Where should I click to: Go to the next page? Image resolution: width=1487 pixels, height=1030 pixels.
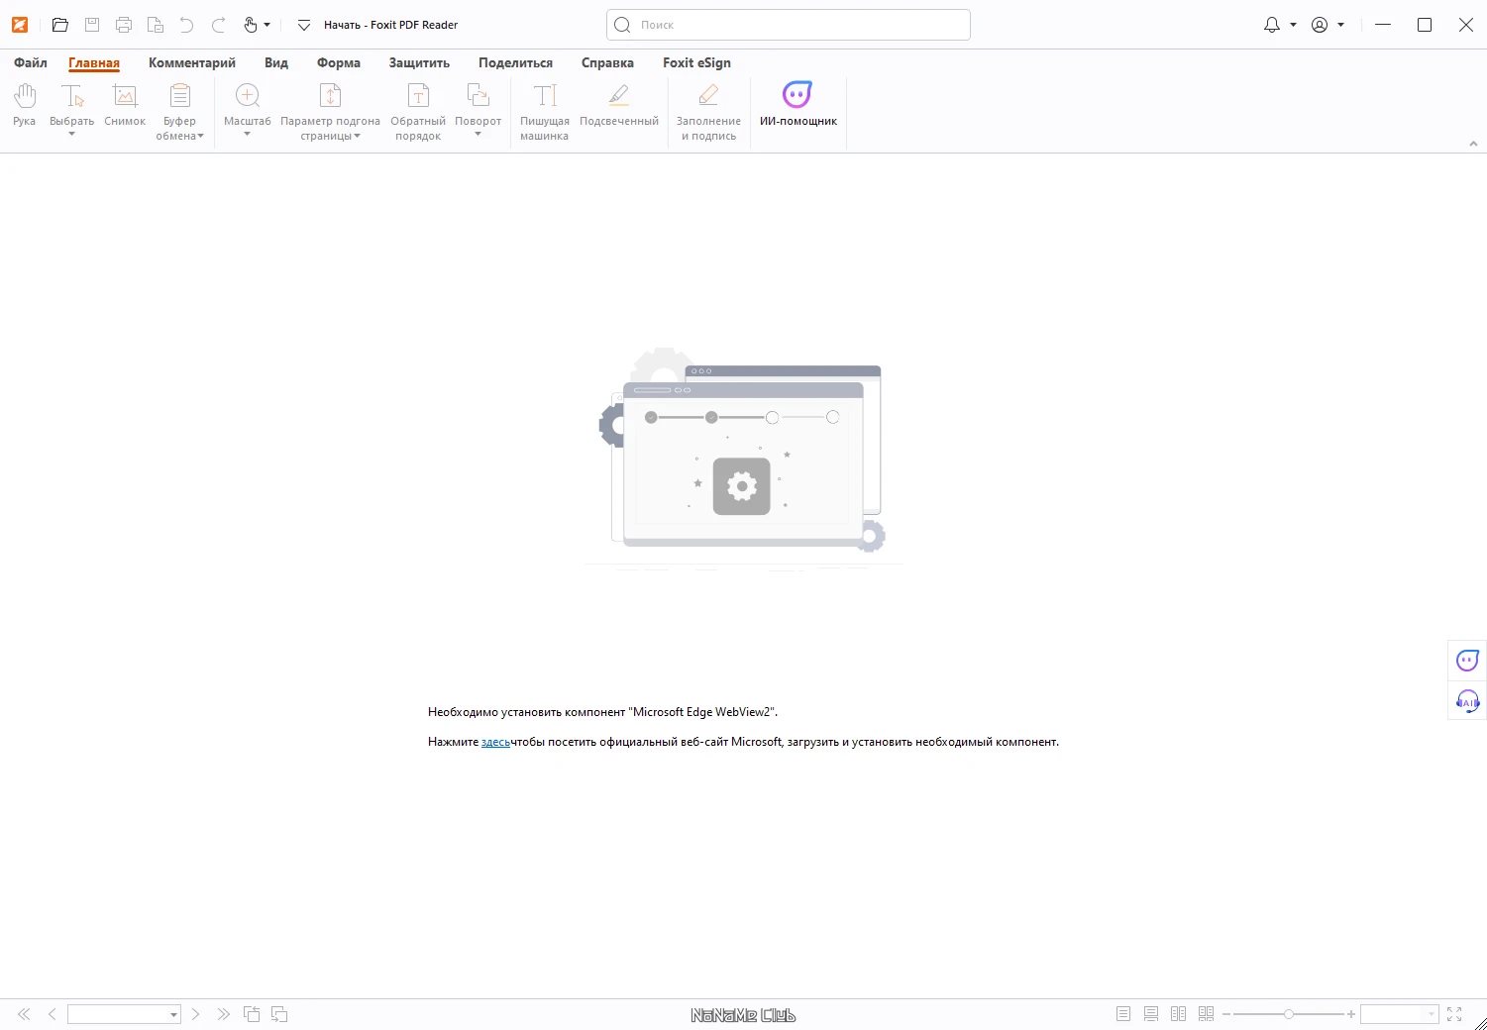[x=196, y=1014]
